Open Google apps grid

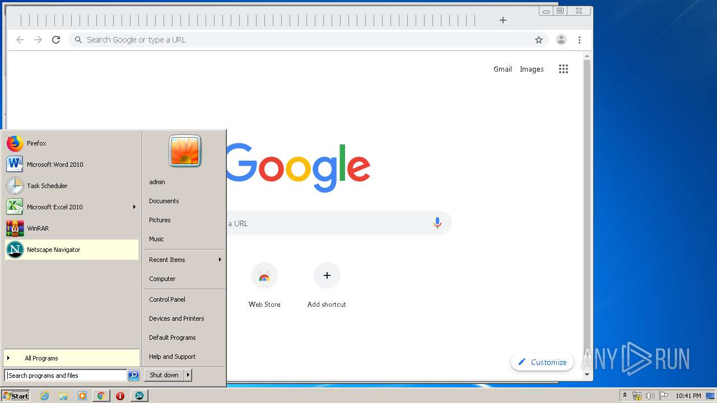[564, 69]
